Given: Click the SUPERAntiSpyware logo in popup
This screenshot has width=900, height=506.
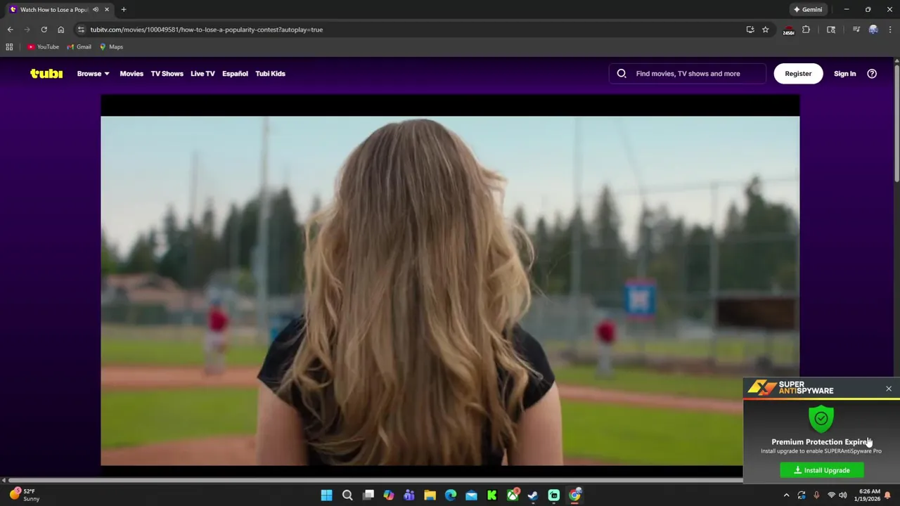Looking at the screenshot, I should (x=790, y=388).
